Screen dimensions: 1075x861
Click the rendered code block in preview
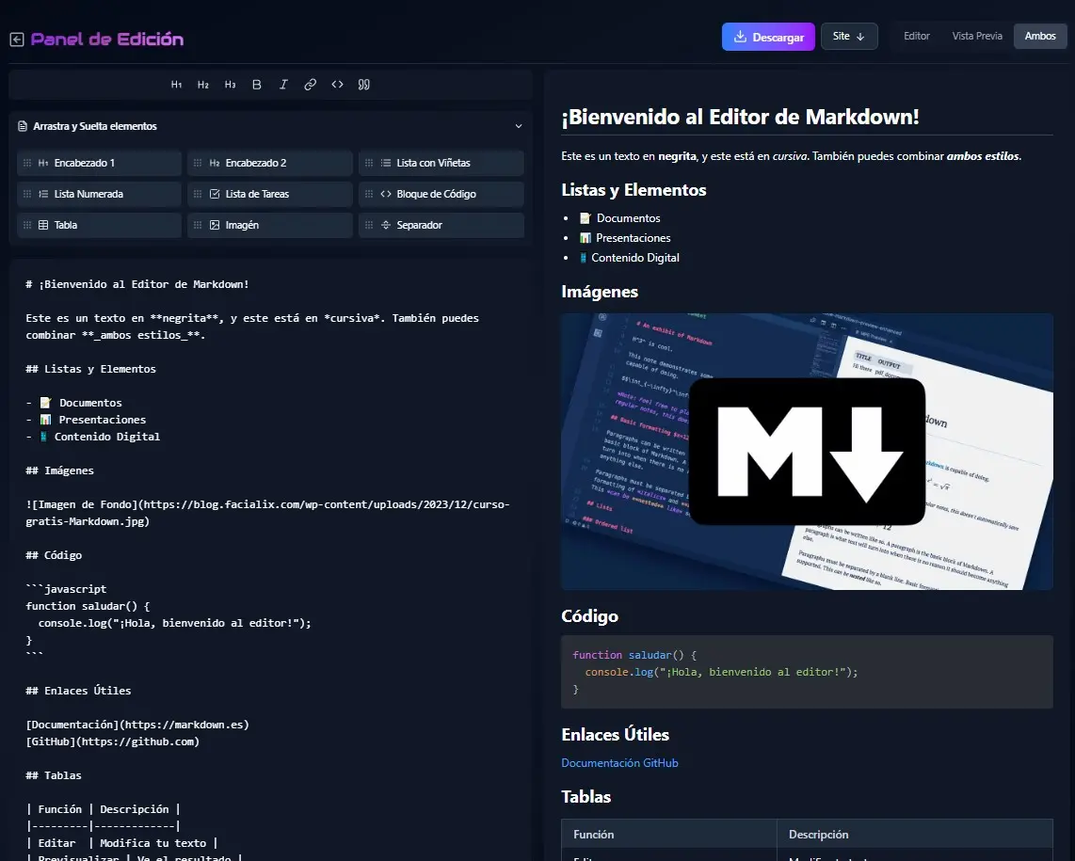807,672
